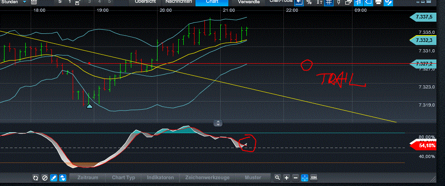445x186 pixels.
Task: Click the indicator panel splitter handle
Action: (218, 123)
